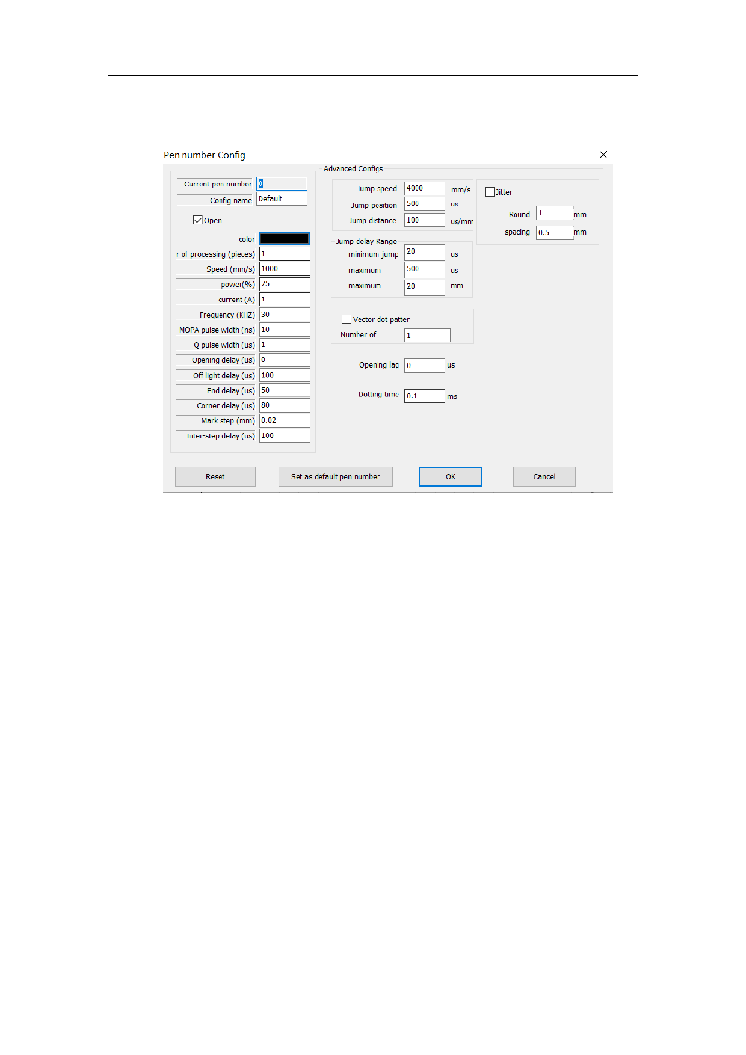The image size is (746, 1055).
Task: Select the Current pen number field
Action: [x=282, y=183]
